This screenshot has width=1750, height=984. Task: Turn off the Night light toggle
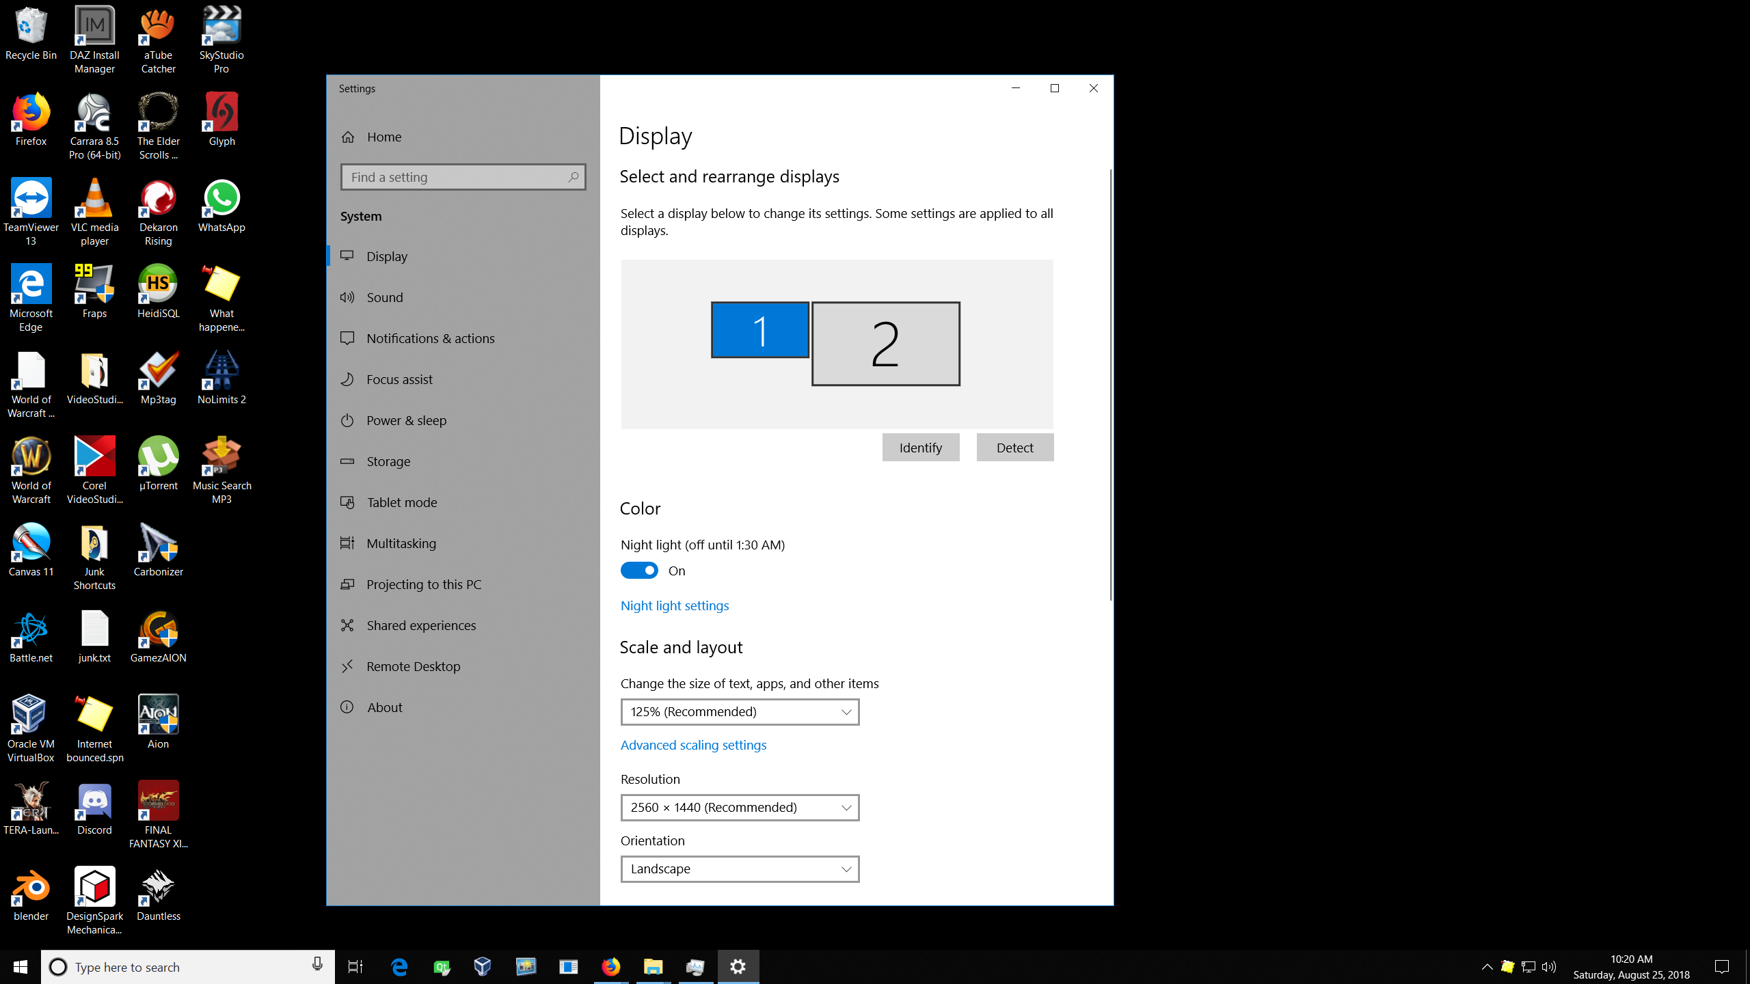(x=639, y=571)
